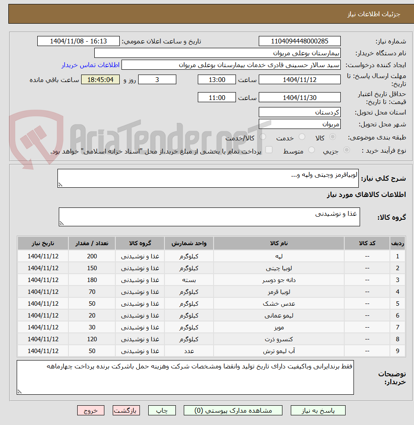Screen dimensions: 414x425
Task: Click item name لوبیا قرمز
Action: pyautogui.click(x=279, y=292)
